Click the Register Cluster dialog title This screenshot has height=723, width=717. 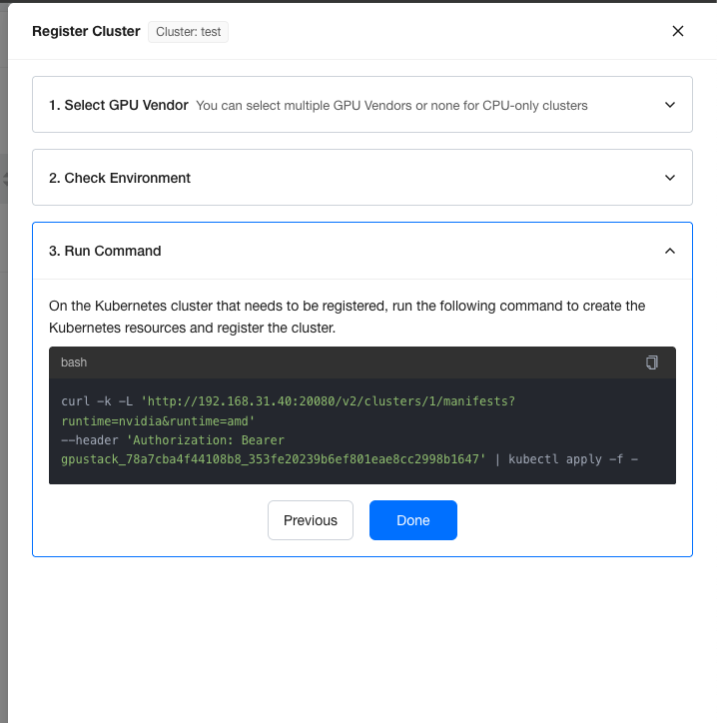click(86, 31)
